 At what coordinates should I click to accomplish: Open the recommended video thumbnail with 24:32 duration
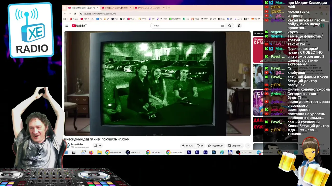click(x=275, y=129)
